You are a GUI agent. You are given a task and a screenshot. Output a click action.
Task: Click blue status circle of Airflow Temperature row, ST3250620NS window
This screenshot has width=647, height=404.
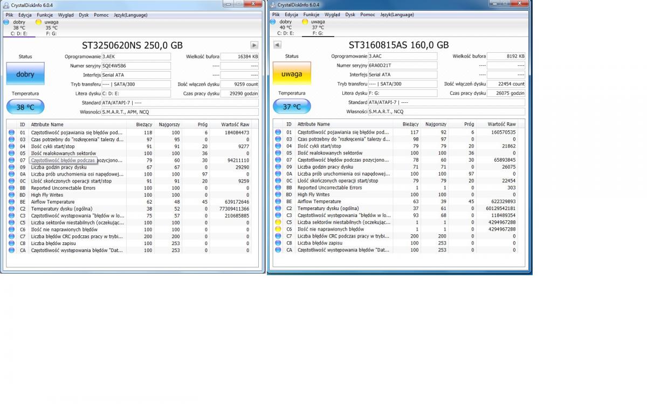11,201
